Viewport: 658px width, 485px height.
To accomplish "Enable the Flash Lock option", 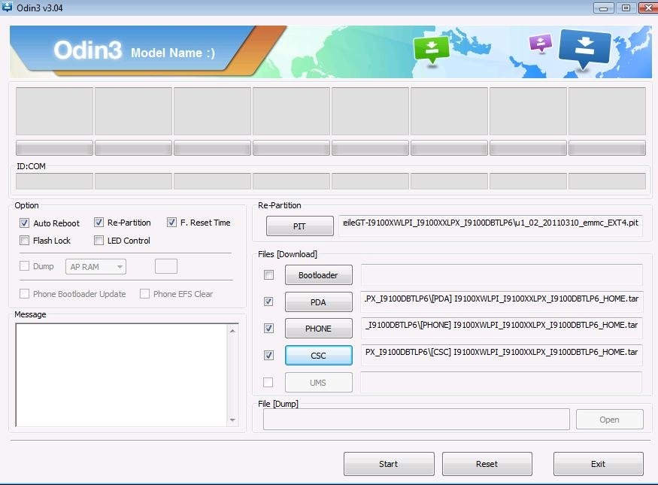I will pyautogui.click(x=24, y=241).
